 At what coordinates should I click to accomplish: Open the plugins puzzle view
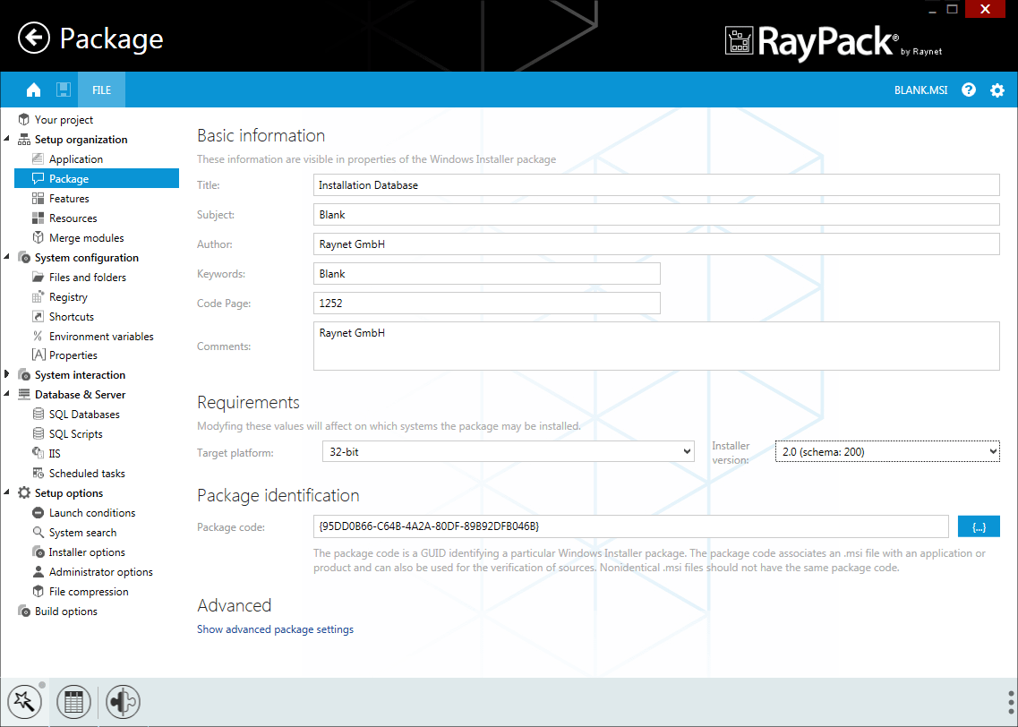pos(122,702)
